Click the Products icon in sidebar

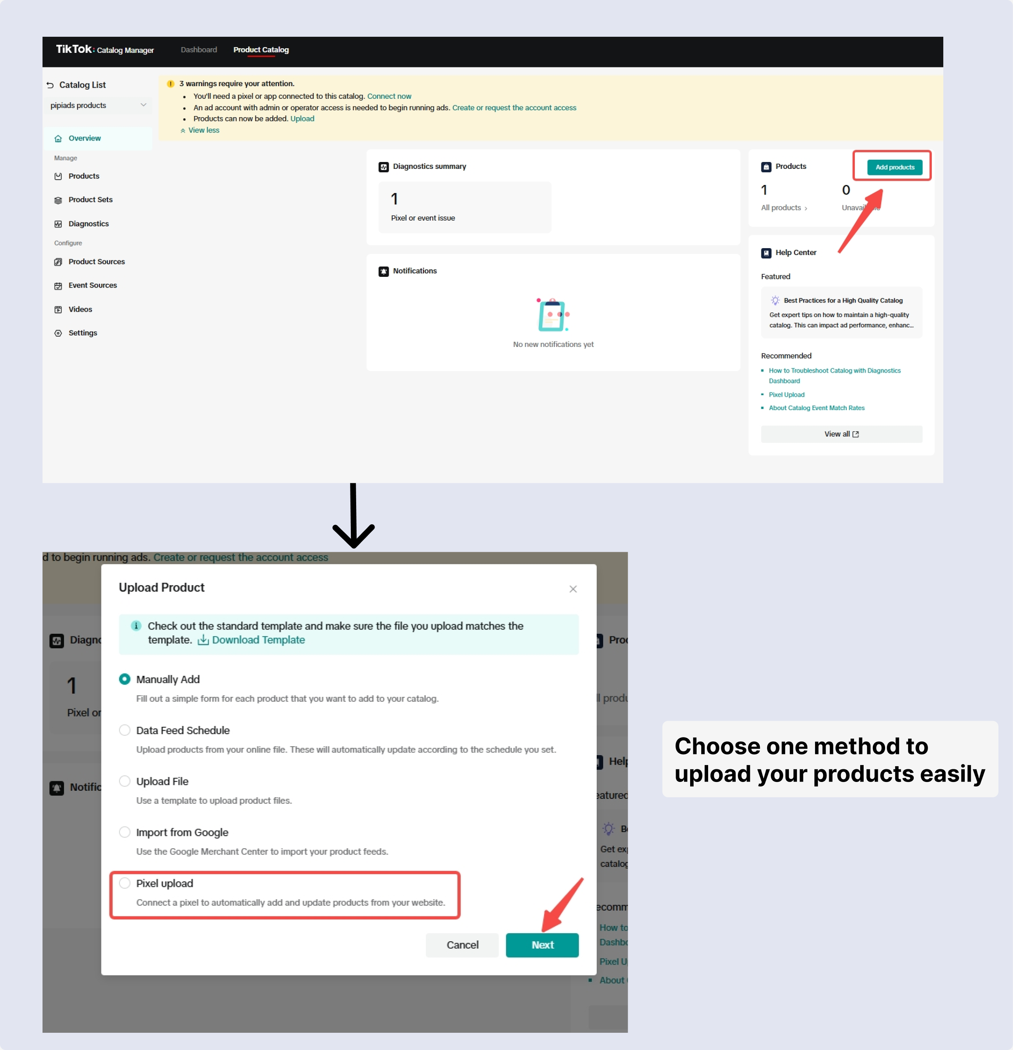[x=58, y=175]
